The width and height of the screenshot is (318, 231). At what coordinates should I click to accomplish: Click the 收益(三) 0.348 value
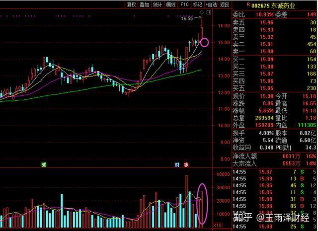(x=267, y=148)
